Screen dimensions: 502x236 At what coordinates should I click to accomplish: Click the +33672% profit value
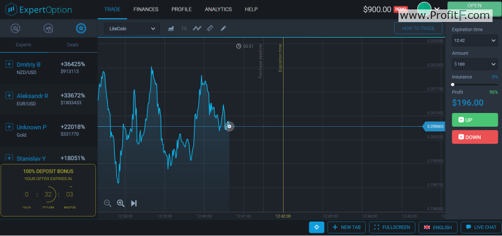tap(73, 95)
